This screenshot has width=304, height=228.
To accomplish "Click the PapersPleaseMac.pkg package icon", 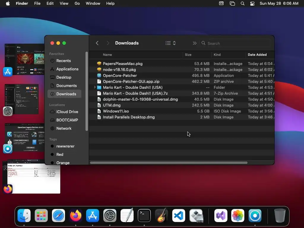I will pyautogui.click(x=99, y=64).
